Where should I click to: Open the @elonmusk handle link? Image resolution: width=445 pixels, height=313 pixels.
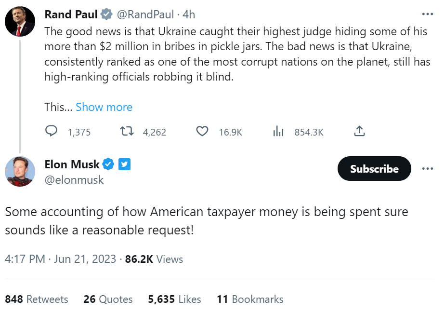click(x=74, y=180)
